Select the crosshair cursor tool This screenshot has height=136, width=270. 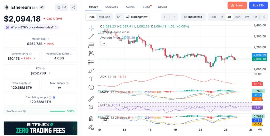(91, 28)
